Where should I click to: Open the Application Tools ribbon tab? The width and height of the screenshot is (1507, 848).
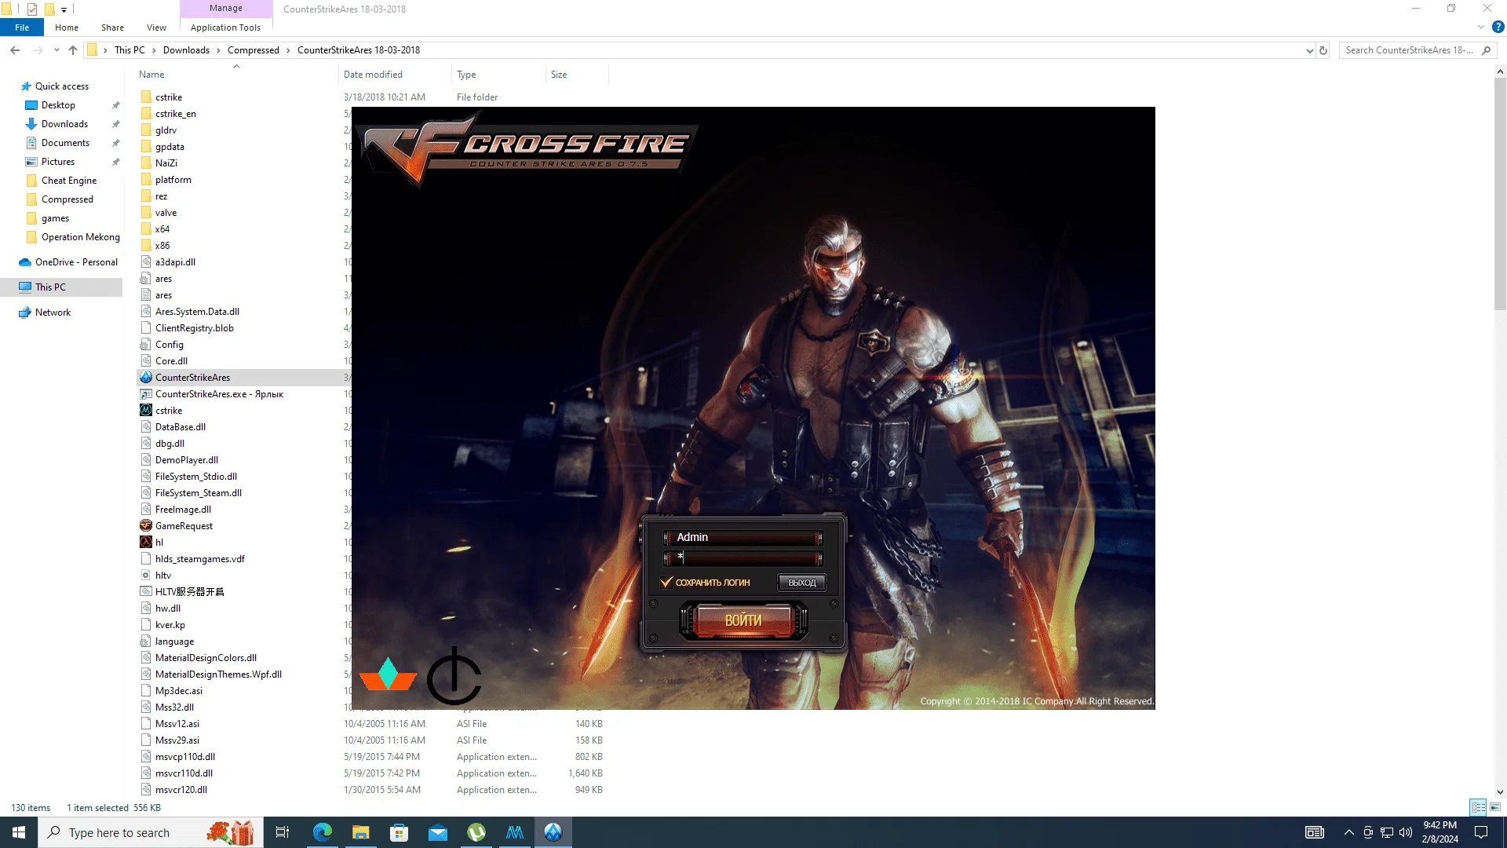(x=225, y=27)
